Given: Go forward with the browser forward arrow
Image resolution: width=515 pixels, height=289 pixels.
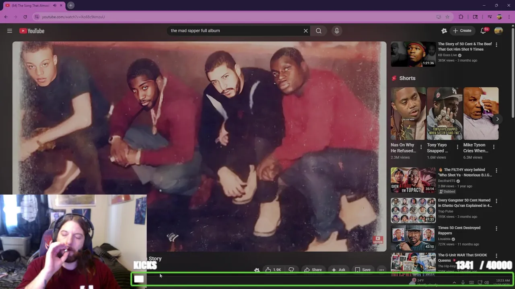Looking at the screenshot, I should click(x=16, y=17).
